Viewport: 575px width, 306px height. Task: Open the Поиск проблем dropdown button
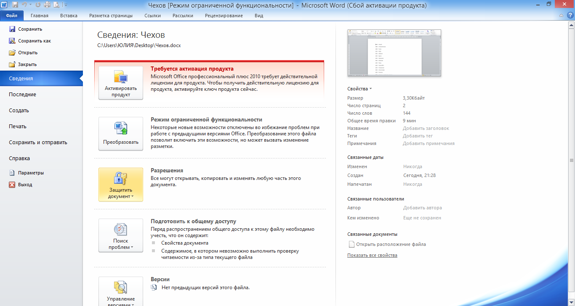121,235
